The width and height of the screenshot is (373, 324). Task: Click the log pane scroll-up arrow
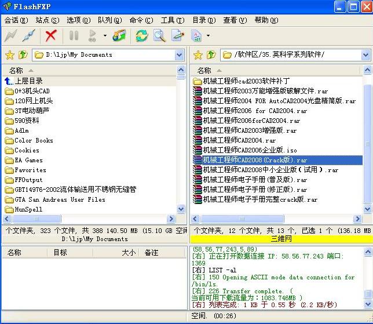click(x=368, y=252)
